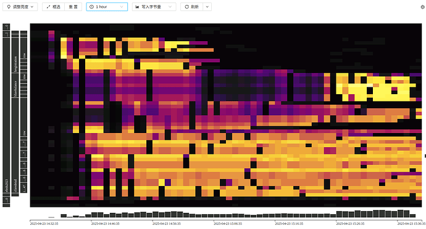Click the box-select tool icon
Screen dimensions: 426x229
[48, 7]
